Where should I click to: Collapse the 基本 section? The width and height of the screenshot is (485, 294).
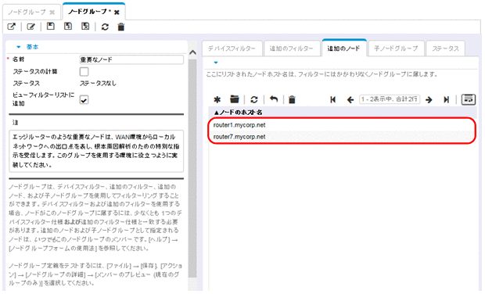19,47
